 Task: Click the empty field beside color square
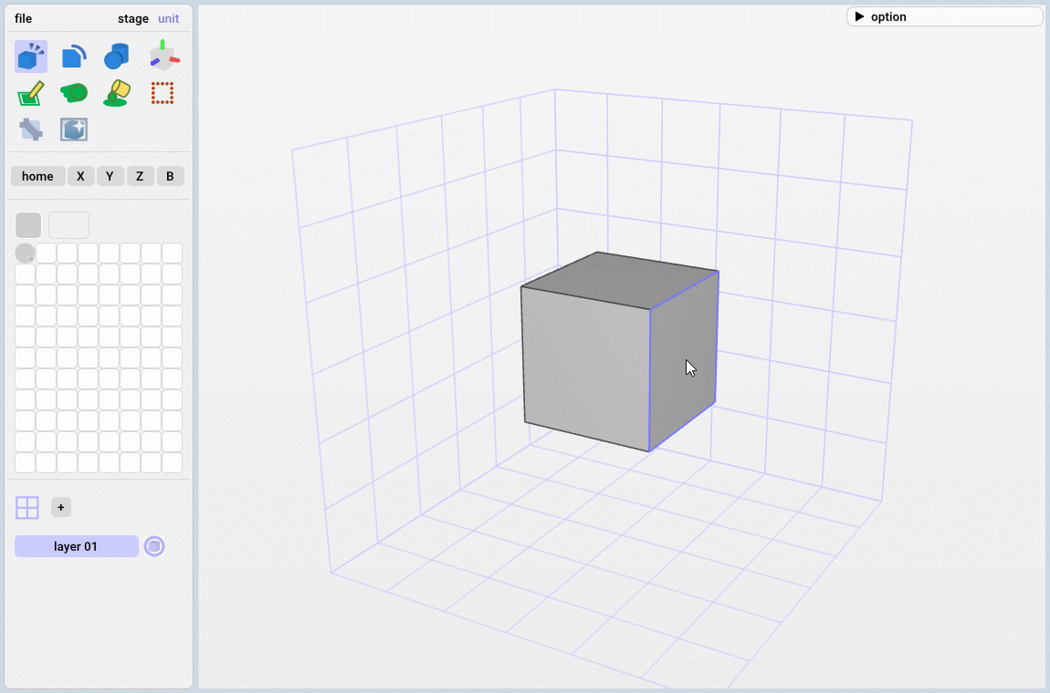[x=69, y=225]
